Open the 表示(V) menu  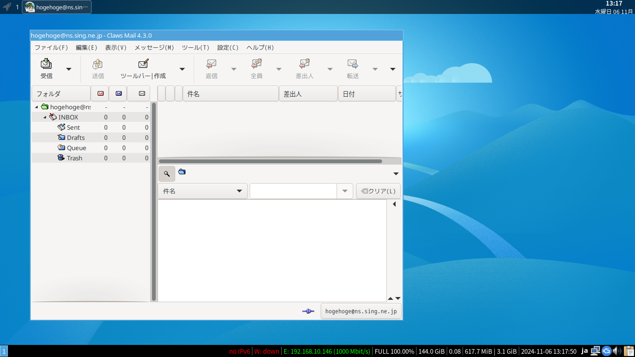[116, 47]
